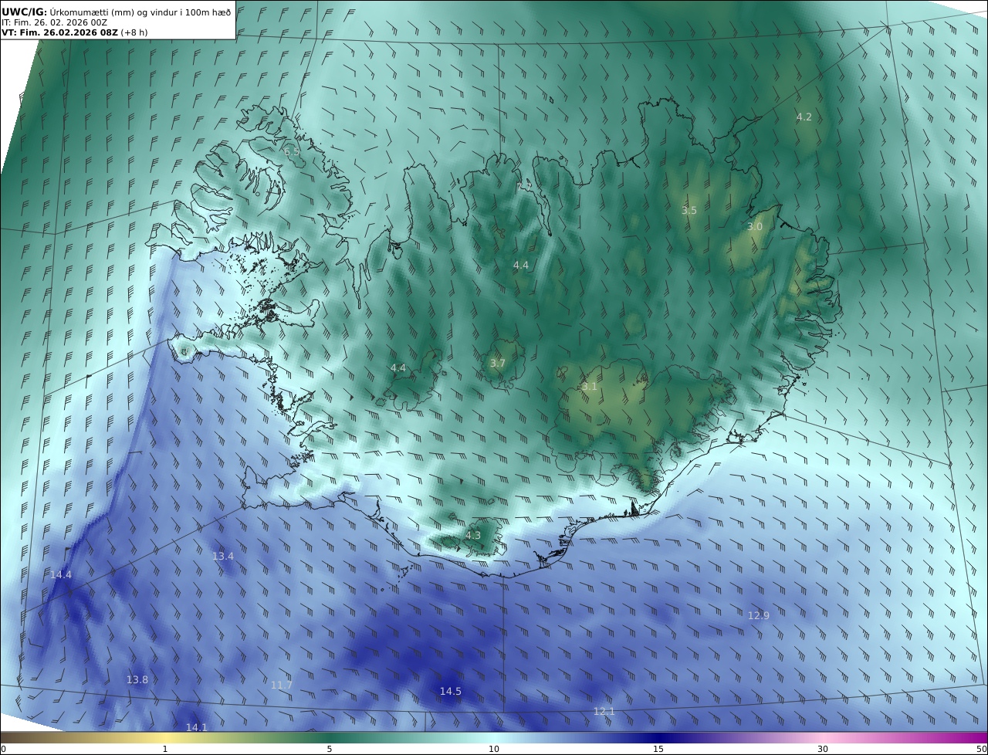Select the 14.4 value label
This screenshot has width=988, height=755.
click(x=61, y=574)
